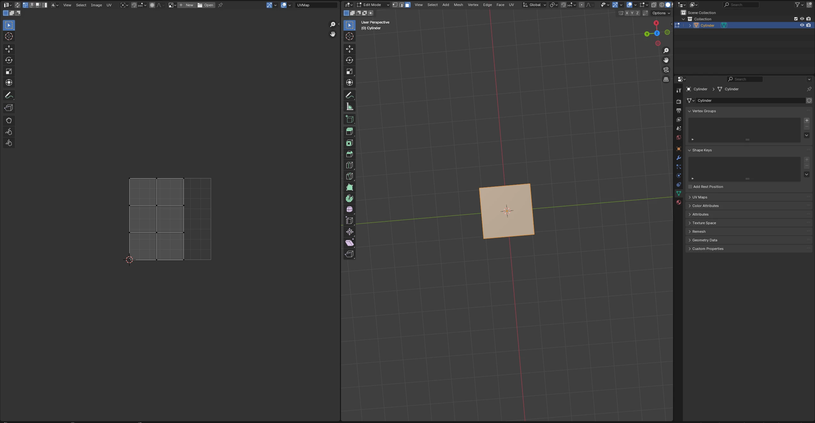
Task: Expand the UV Maps panel
Action: (x=699, y=197)
